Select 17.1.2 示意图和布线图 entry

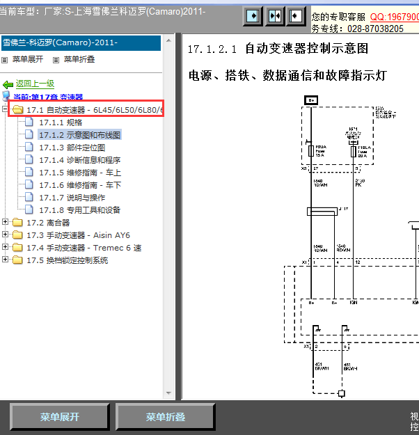(79, 135)
